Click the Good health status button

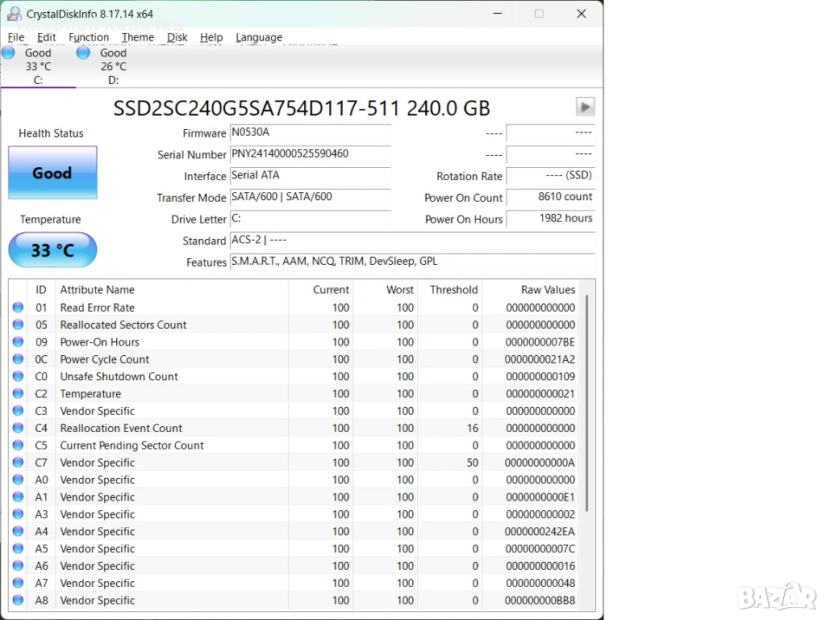52,173
